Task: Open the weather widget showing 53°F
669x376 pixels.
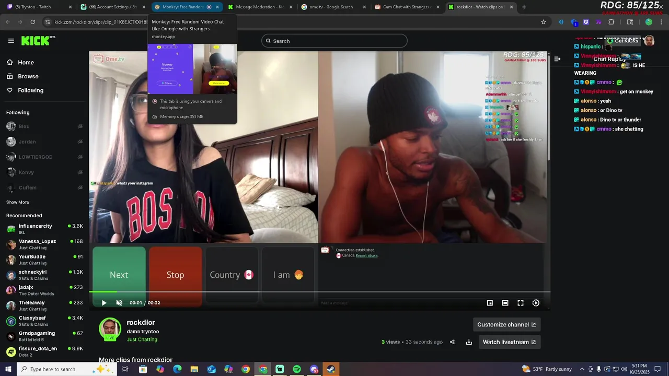Action: pyautogui.click(x=547, y=369)
